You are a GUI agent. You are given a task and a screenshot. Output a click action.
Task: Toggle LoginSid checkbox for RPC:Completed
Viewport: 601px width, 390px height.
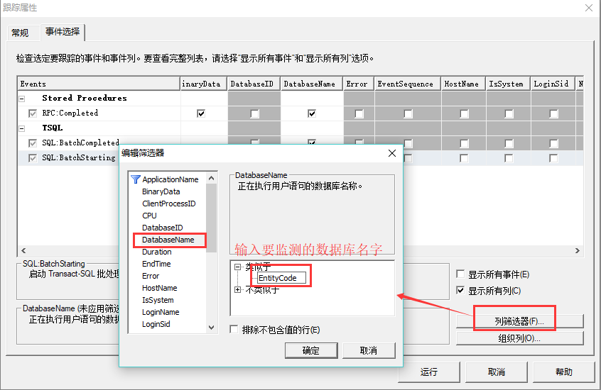click(x=553, y=113)
